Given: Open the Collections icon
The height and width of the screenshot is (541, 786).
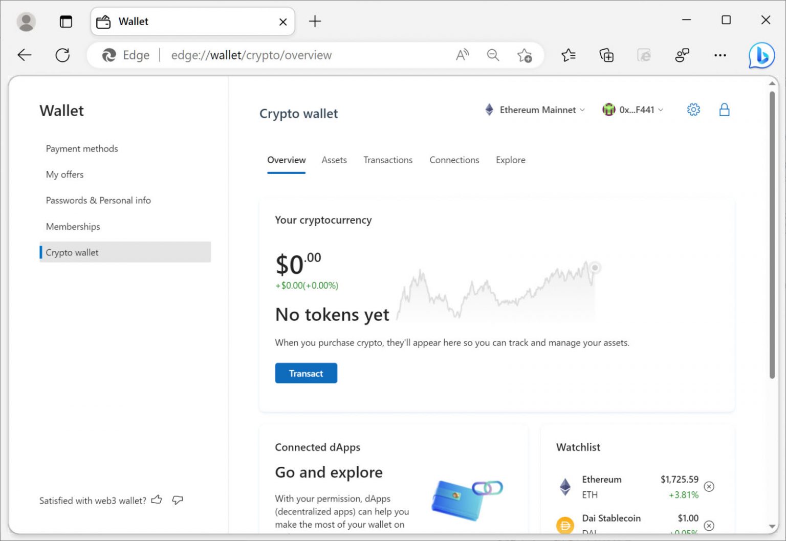Looking at the screenshot, I should (x=606, y=55).
